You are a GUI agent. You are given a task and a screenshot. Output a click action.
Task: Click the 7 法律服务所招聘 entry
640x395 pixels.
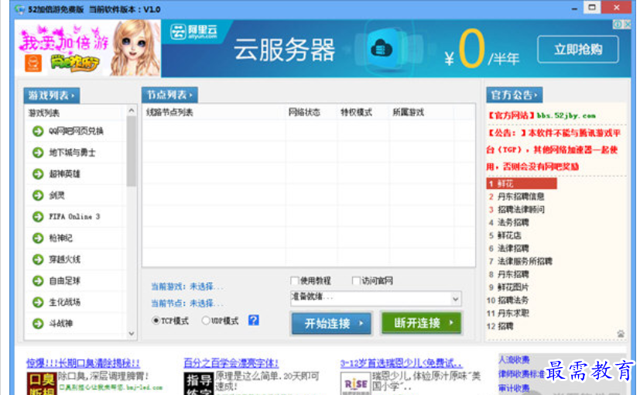pos(520,262)
